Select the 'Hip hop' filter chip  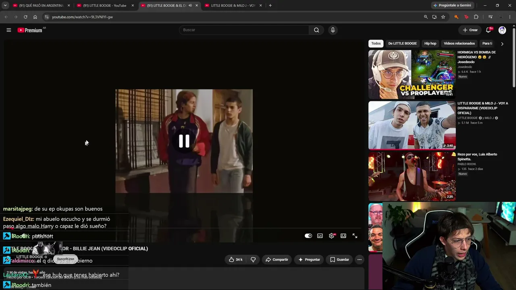tap(430, 43)
